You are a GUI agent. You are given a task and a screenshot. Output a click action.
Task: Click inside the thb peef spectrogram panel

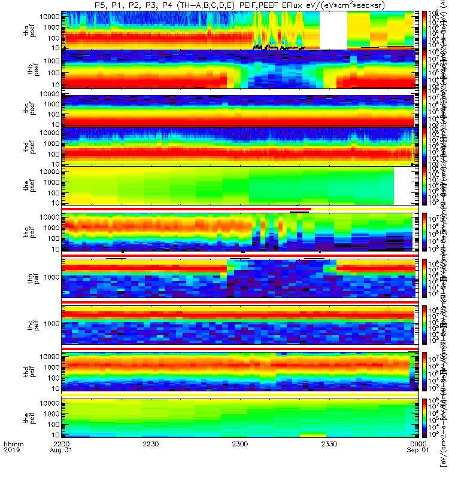(x=240, y=69)
